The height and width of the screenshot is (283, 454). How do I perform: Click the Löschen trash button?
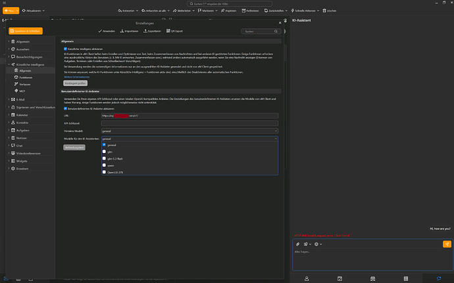pyautogui.click(x=330, y=11)
